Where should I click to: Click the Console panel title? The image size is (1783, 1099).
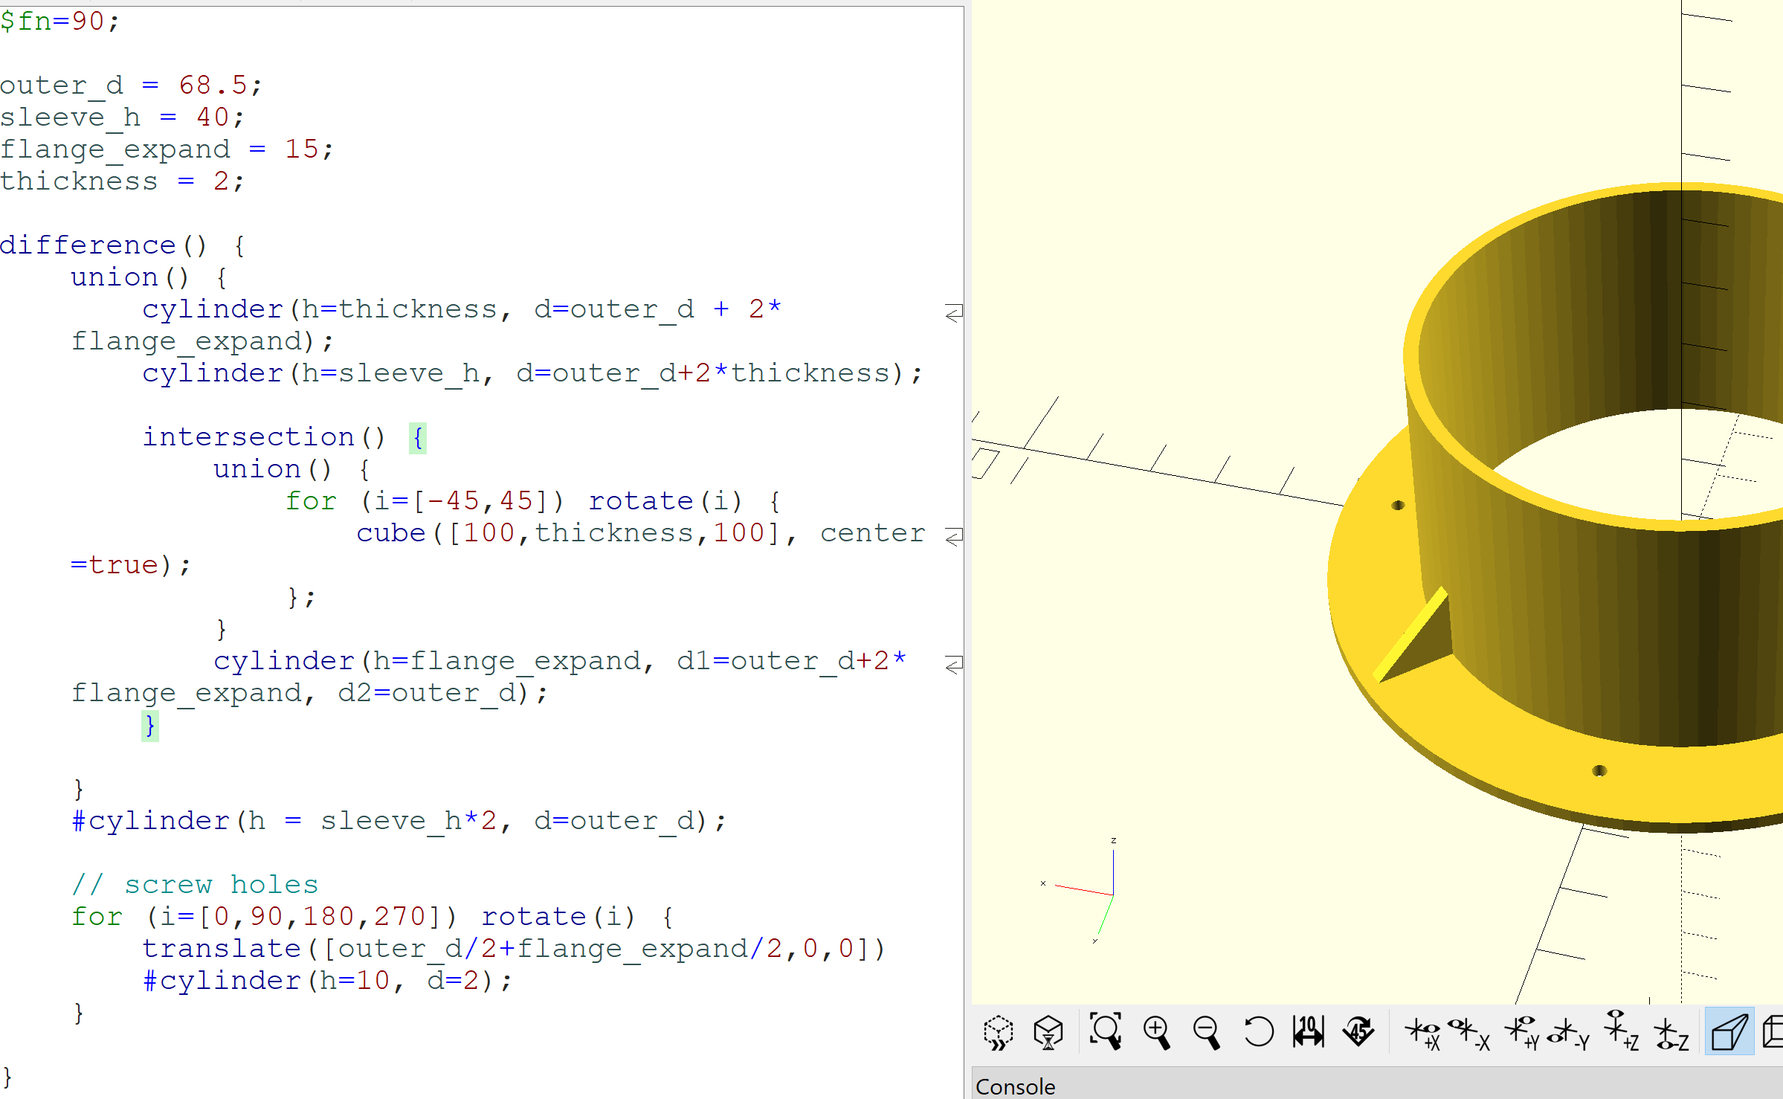click(1015, 1086)
